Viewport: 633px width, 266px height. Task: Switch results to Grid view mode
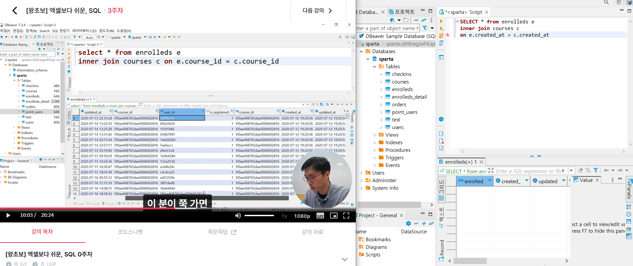coord(441,190)
